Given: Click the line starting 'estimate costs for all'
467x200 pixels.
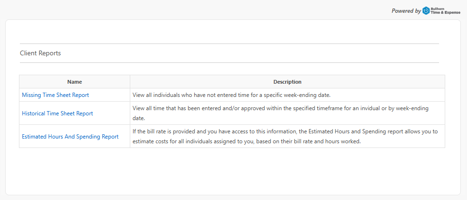Looking at the screenshot, I should click(247, 141).
